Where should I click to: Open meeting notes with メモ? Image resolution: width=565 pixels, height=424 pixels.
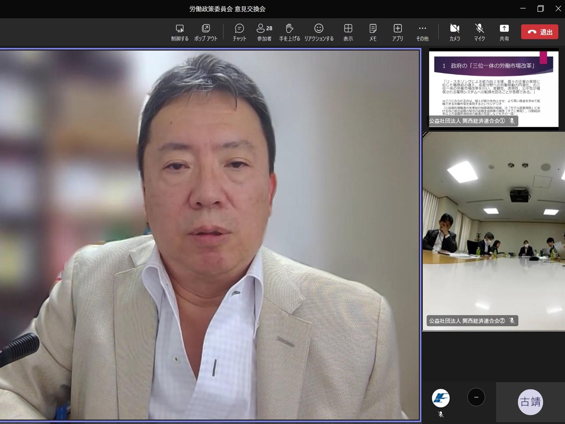click(x=373, y=32)
